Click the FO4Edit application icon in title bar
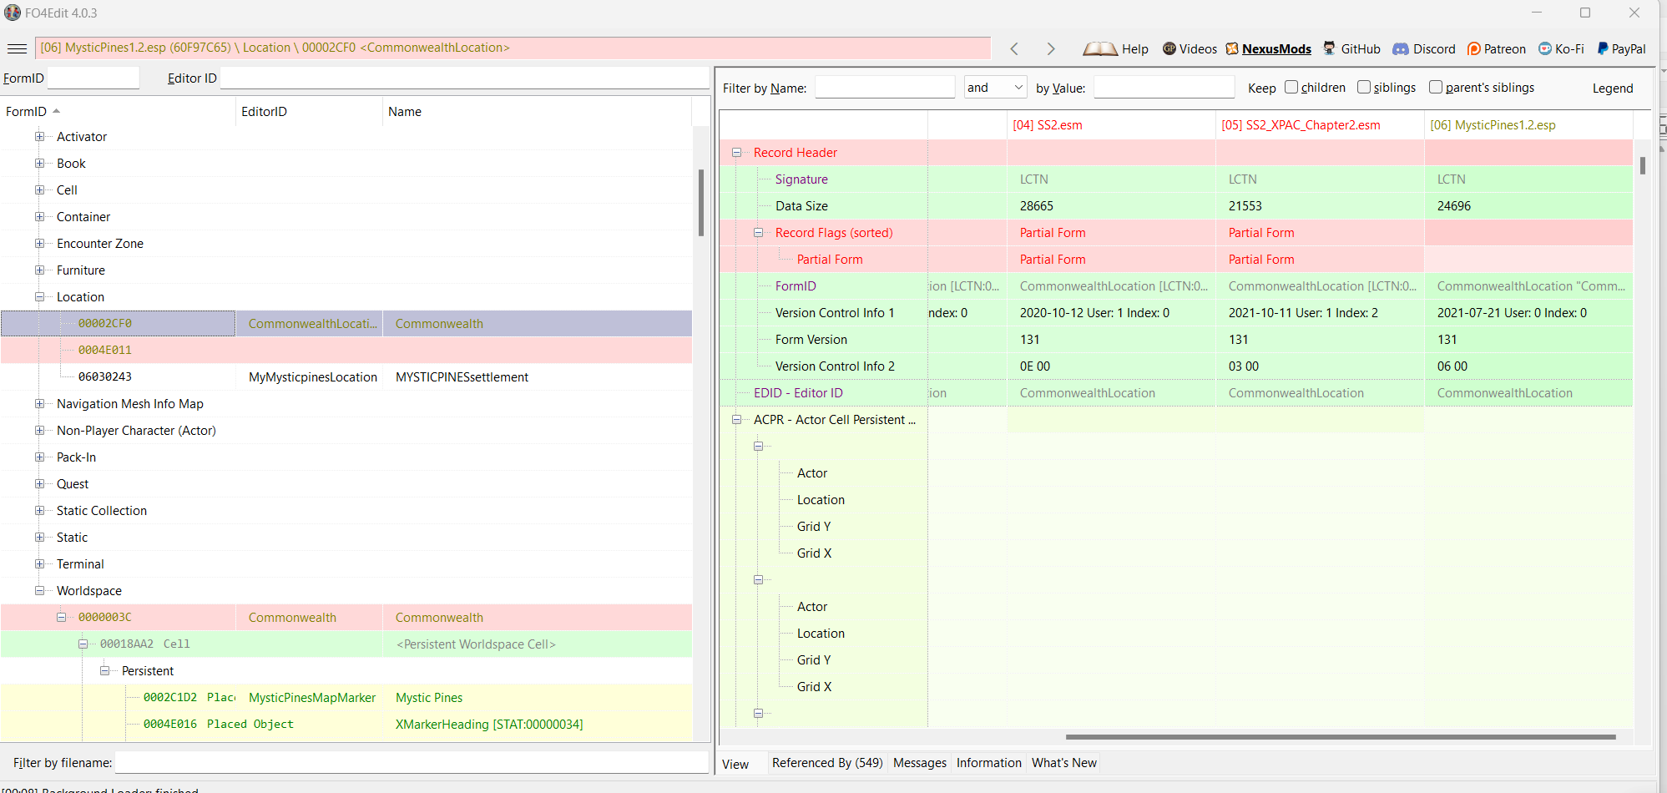The image size is (1667, 793). click(x=13, y=13)
